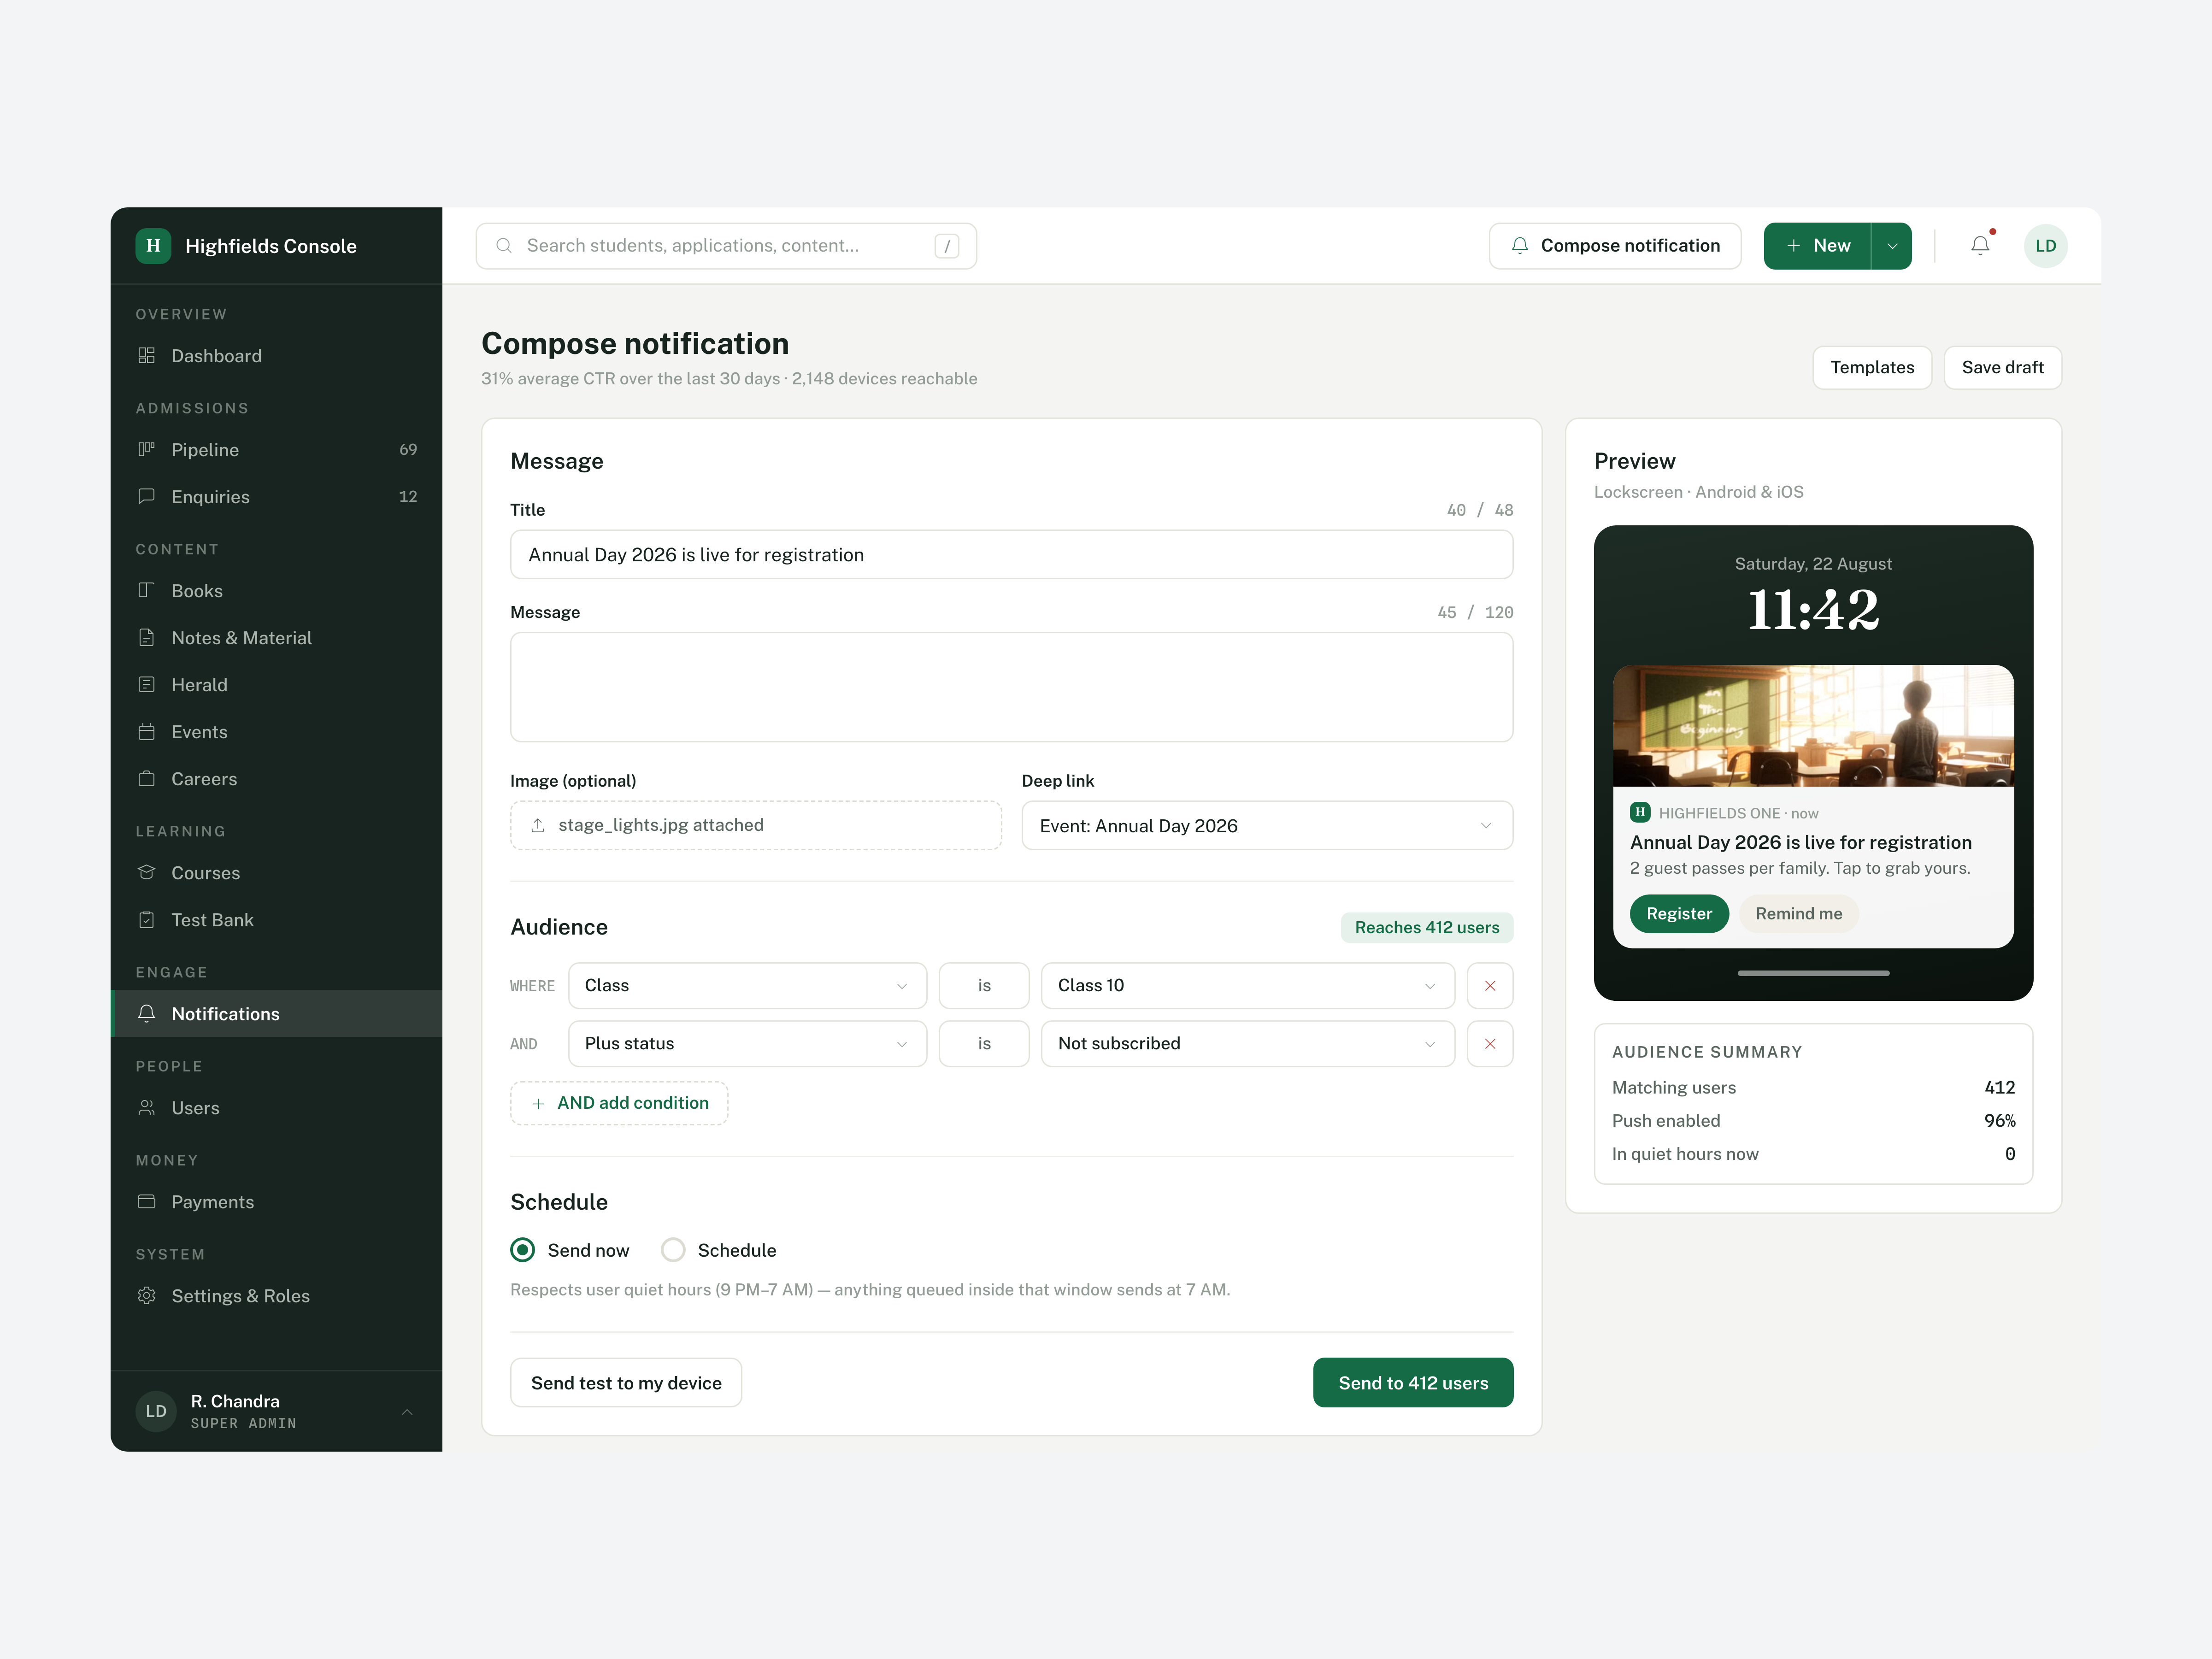Click the Reaches 412 users badge
This screenshot has width=2212, height=1659.
[x=1427, y=928]
